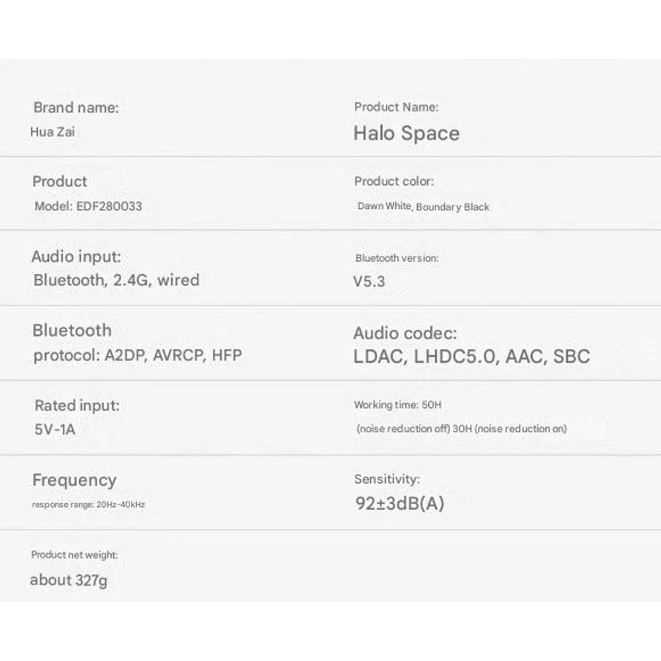Click the "Halo Space" product name
This screenshot has width=661, height=661.
click(x=407, y=134)
